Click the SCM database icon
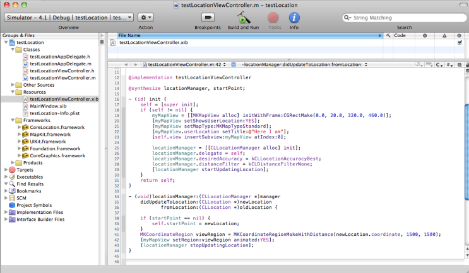The image size is (469, 273). coord(12,198)
